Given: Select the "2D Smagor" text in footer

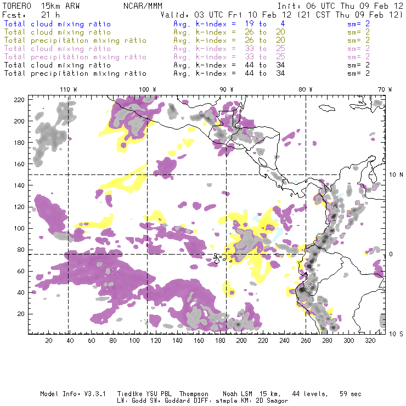Looking at the screenshot, I should tap(272, 401).
